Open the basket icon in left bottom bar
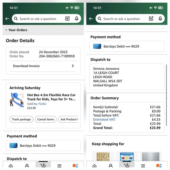170x170 pixels. point(43,165)
